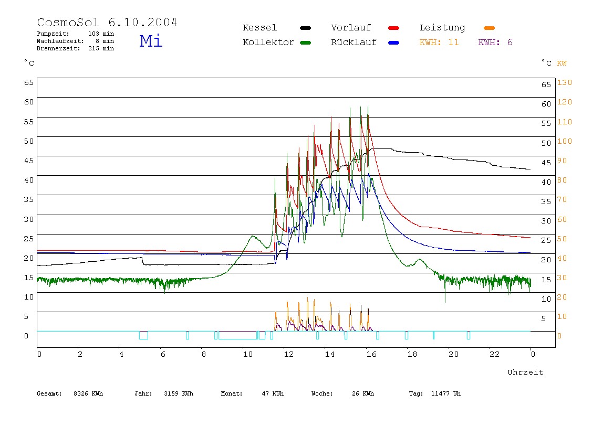Click the "Nachlaufzeit: 8 min" line

click(x=76, y=41)
